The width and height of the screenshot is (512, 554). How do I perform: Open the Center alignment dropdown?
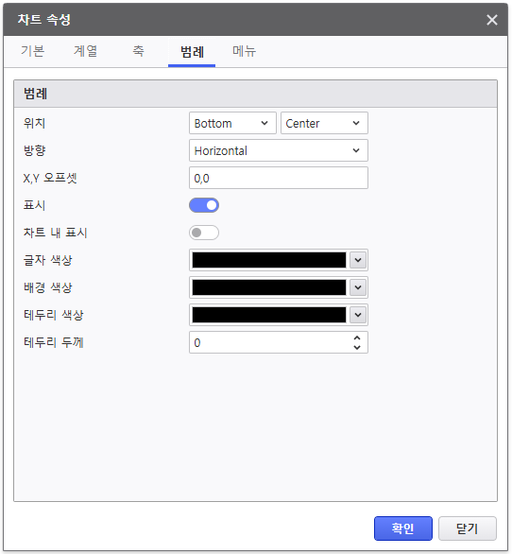click(x=324, y=123)
